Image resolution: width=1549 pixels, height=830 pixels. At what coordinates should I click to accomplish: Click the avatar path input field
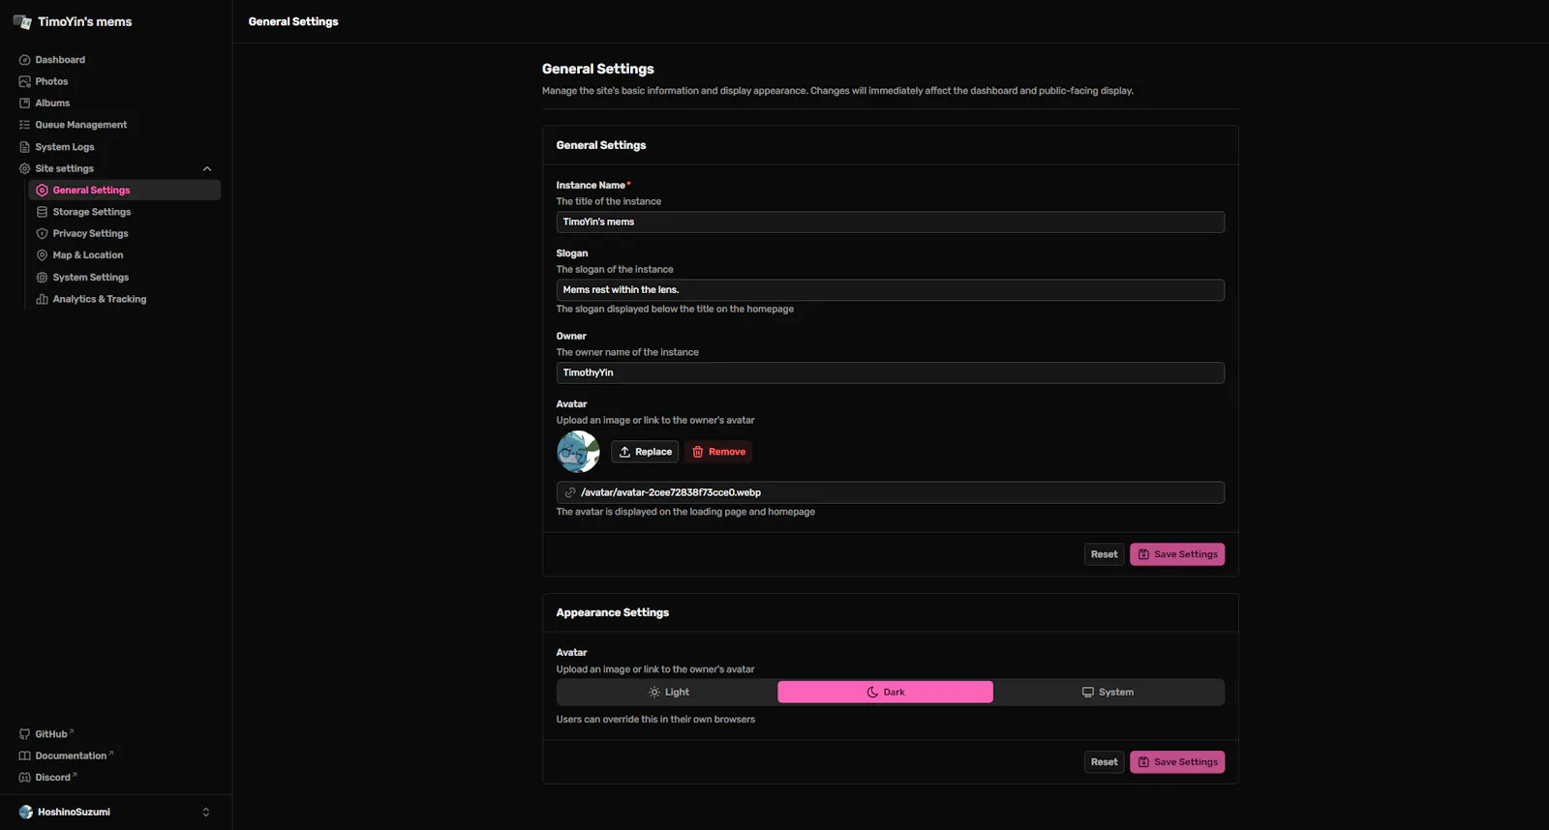pos(890,492)
